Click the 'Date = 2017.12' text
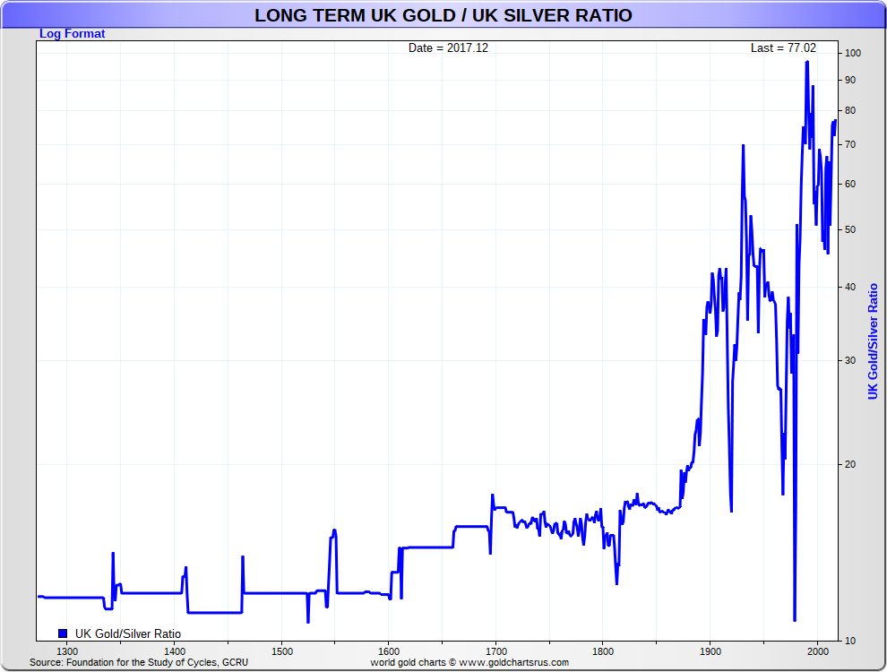887x672 pixels. click(x=448, y=48)
